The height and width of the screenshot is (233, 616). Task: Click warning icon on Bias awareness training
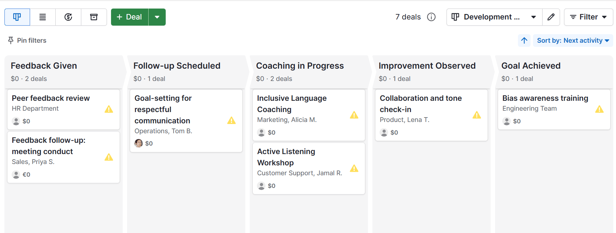coord(599,109)
